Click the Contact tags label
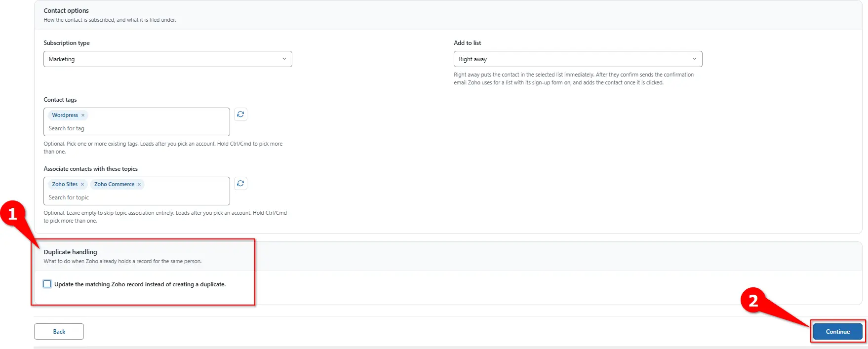 [60, 100]
